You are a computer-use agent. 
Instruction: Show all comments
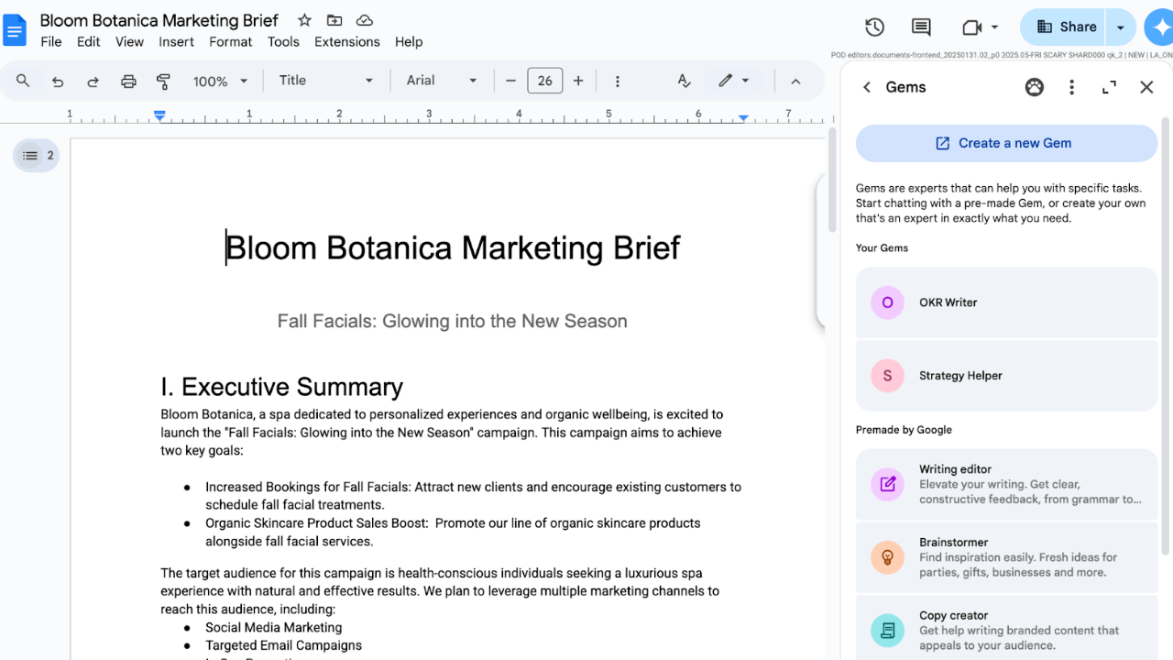point(920,27)
